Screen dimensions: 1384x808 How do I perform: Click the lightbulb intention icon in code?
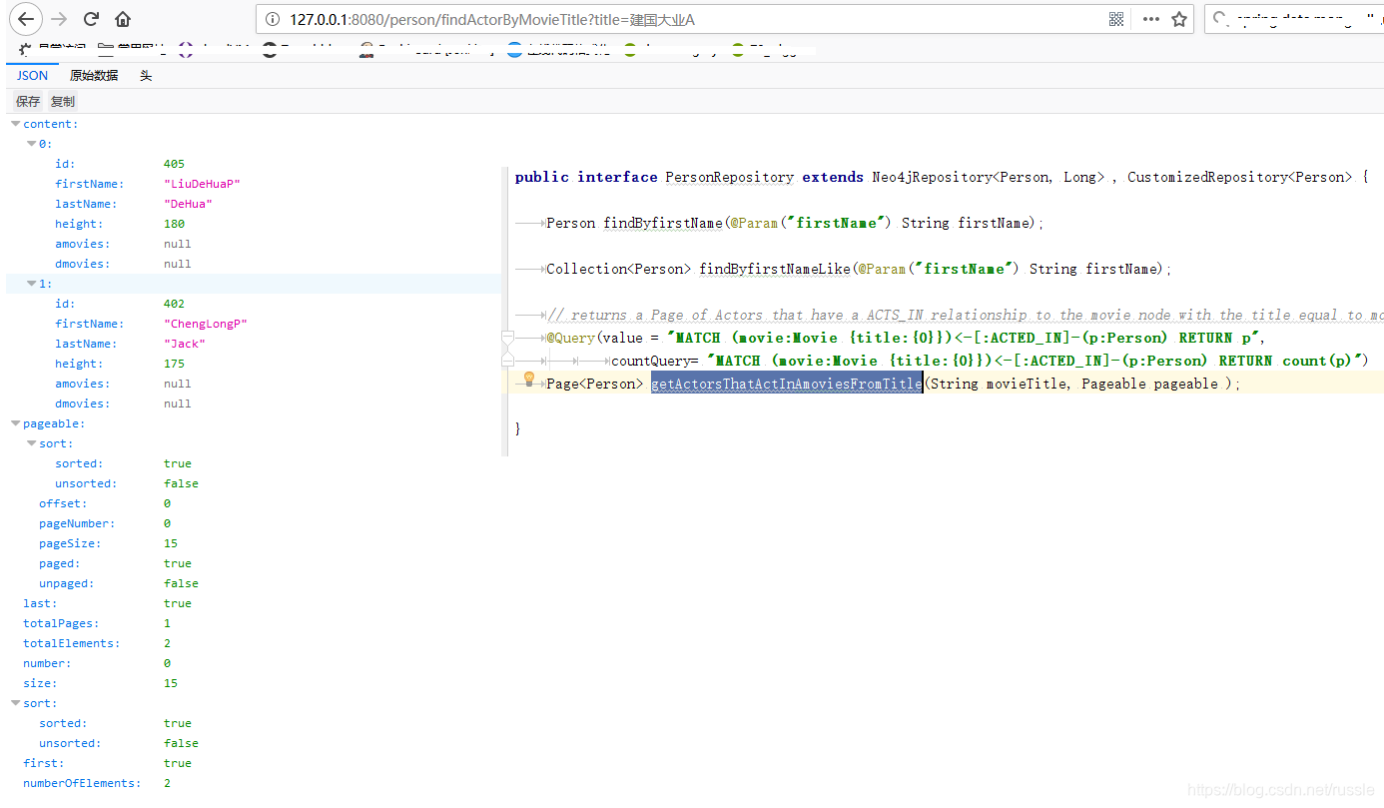(530, 379)
